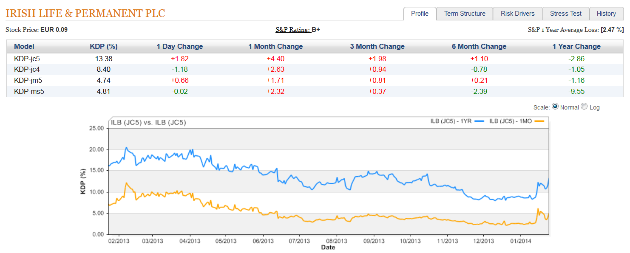630x253 pixels.
Task: Click the -9.55 one year change cell
Action: 576,91
